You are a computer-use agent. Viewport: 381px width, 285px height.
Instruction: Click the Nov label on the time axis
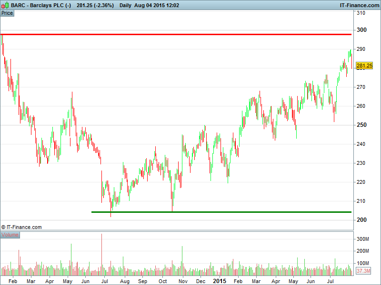tap(183, 281)
